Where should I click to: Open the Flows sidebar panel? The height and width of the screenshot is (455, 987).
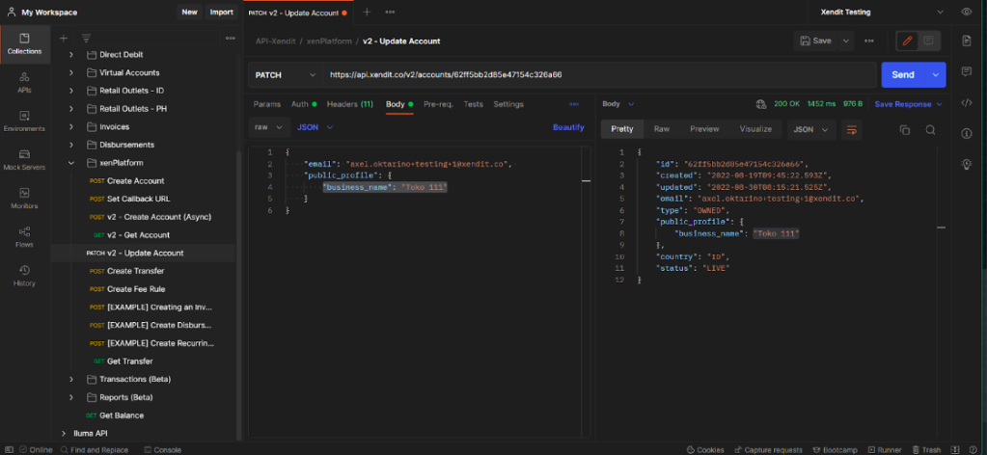tap(24, 236)
